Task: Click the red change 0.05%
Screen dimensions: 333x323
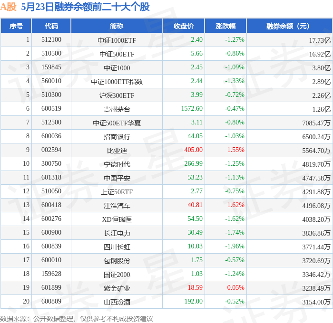Action: (236, 288)
